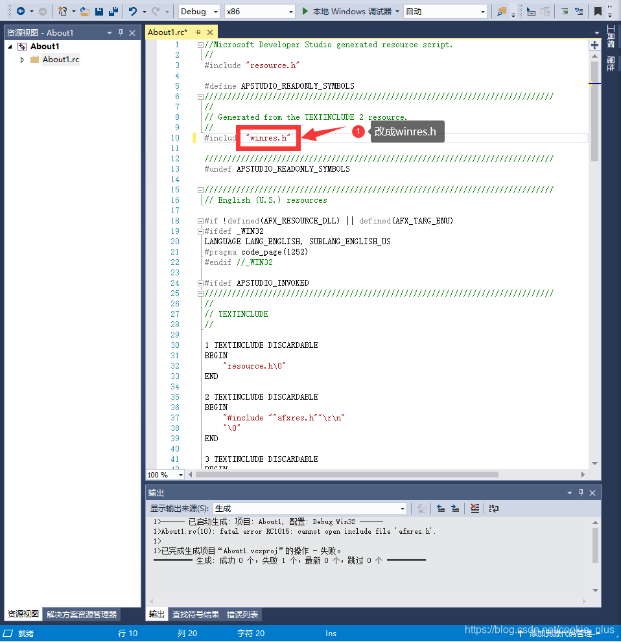The height and width of the screenshot is (642, 621).
Task: Collapse the #if fold at line 18
Action: click(x=200, y=221)
